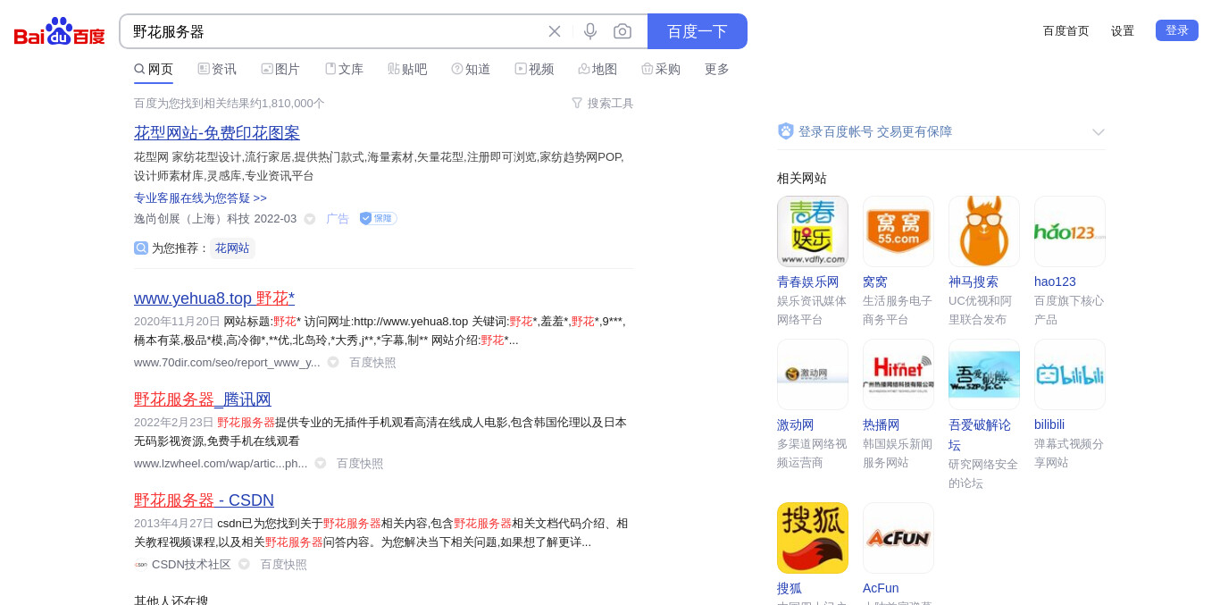Open 花型网站-免费印花图案 result
Image resolution: width=1220 pixels, height=605 pixels.
click(x=217, y=133)
